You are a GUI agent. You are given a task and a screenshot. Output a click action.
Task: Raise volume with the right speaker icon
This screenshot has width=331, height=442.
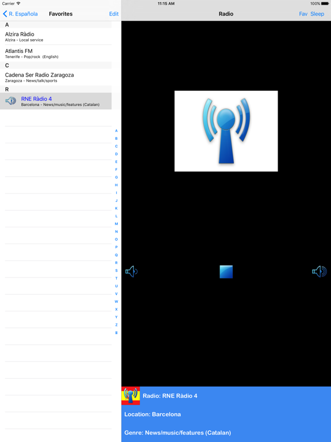(320, 272)
